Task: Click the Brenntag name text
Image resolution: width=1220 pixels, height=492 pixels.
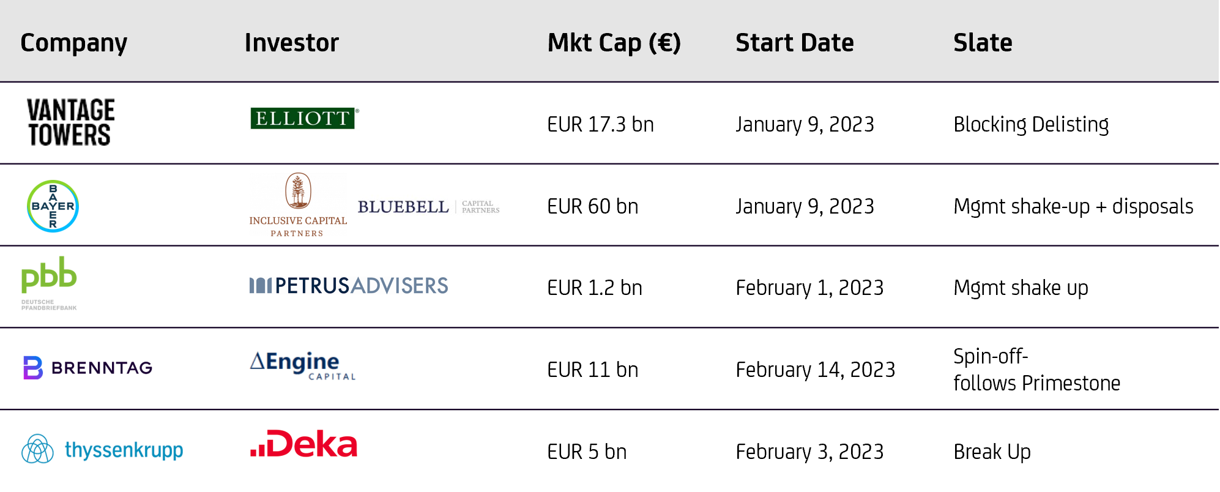Action: coord(102,368)
